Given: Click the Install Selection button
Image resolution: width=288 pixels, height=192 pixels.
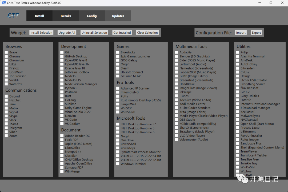Looking at the screenshot, I should (41, 33).
